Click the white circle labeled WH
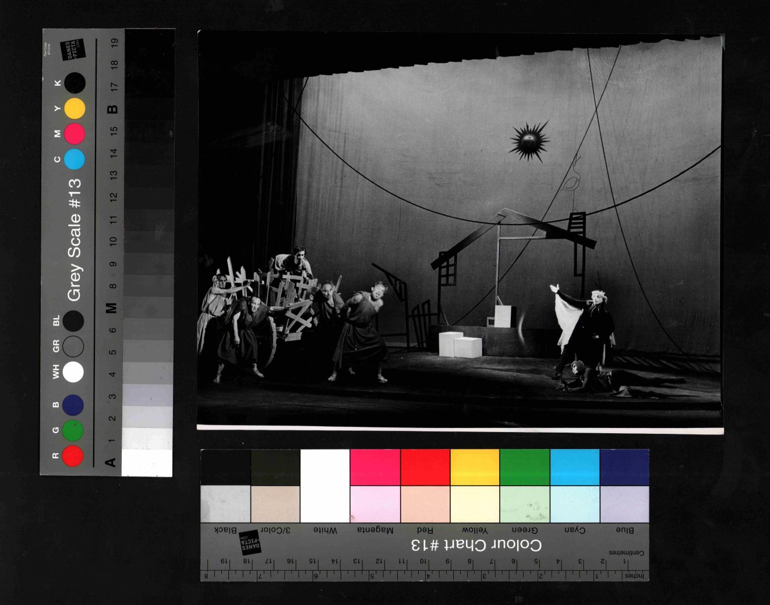This screenshot has width=770, height=605. pyautogui.click(x=73, y=372)
